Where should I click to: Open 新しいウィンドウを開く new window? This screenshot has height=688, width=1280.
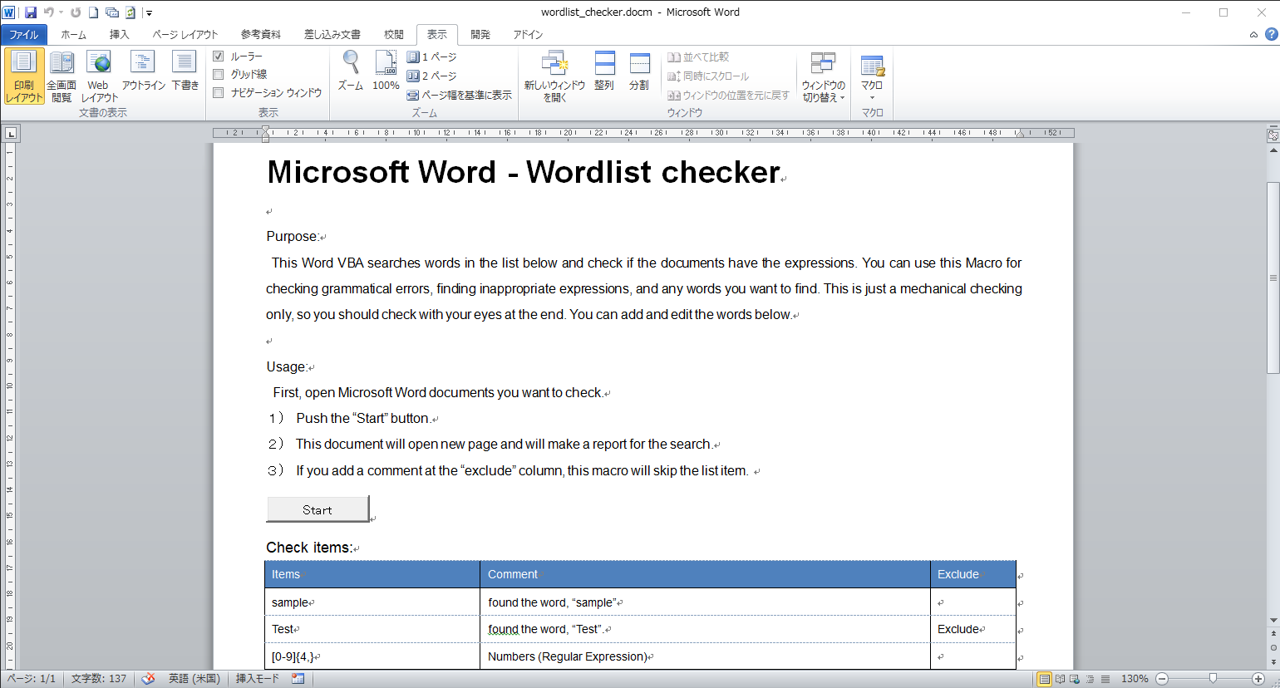554,76
